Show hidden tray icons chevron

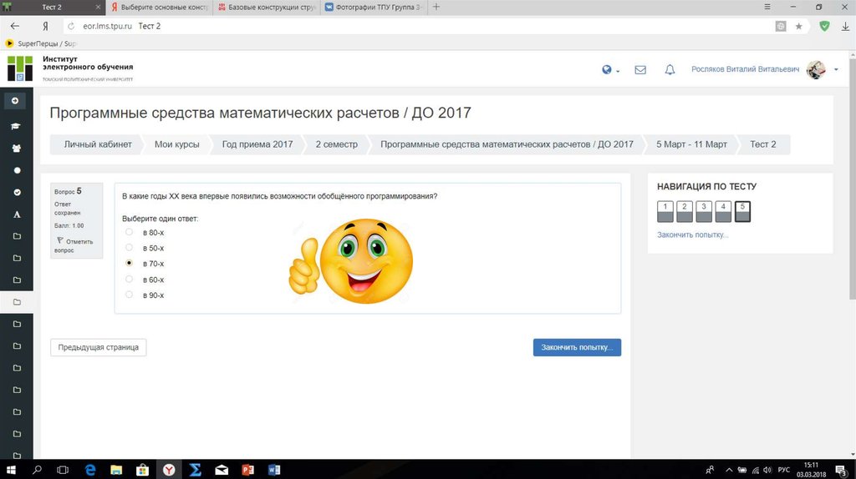[729, 470]
